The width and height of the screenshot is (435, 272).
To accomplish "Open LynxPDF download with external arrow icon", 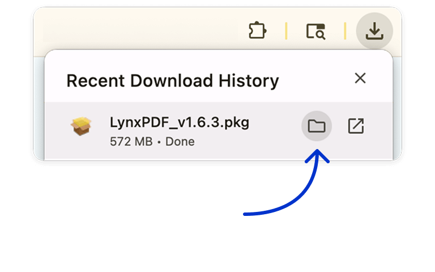I will pyautogui.click(x=356, y=126).
